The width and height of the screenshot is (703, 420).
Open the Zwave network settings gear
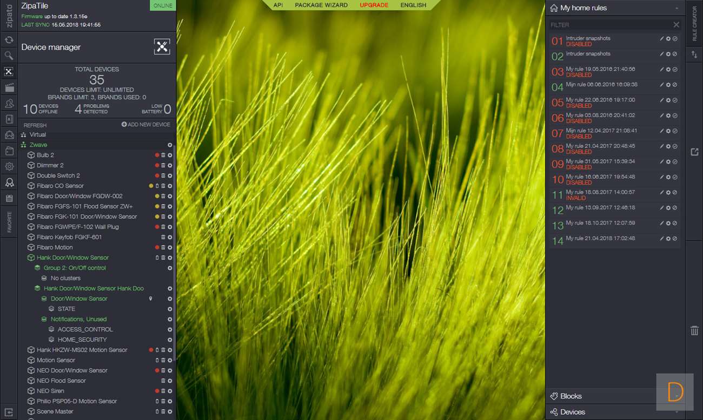tap(170, 145)
